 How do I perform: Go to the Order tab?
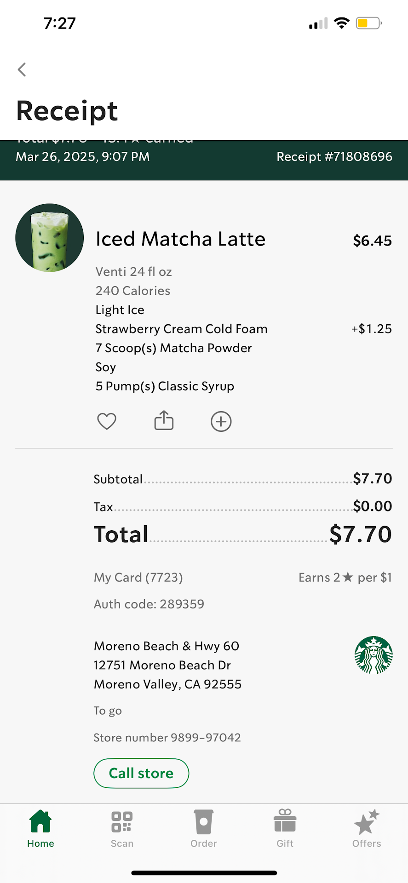click(203, 829)
